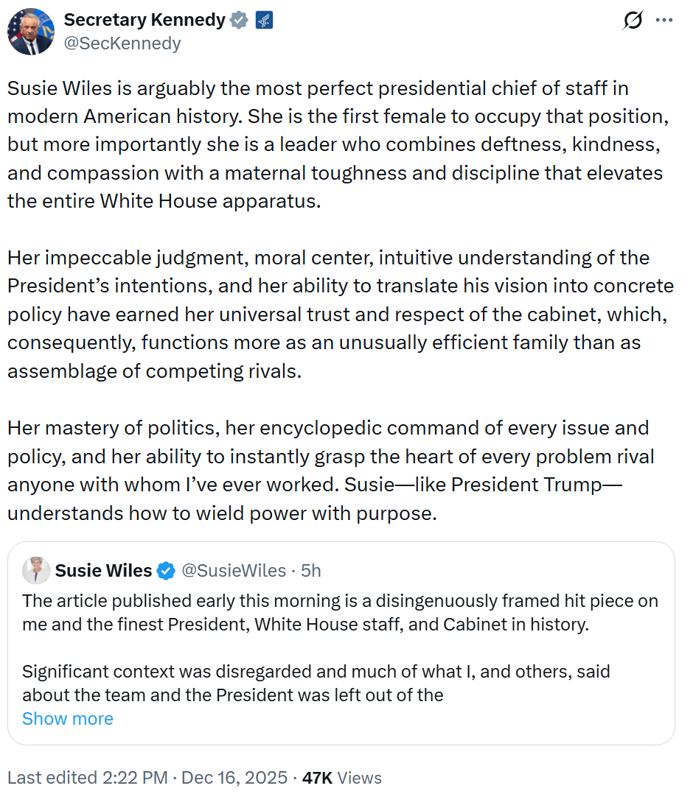Viewport: 693px width, 794px height.
Task: Click the blue verified badge next to Susie Wiles
Action: (166, 570)
